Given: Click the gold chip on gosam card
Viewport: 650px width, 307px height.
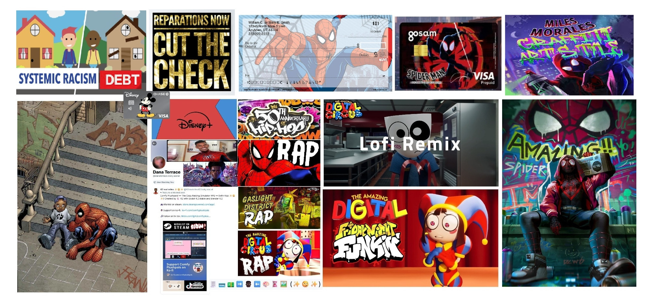Looking at the screenshot, I should click(421, 50).
